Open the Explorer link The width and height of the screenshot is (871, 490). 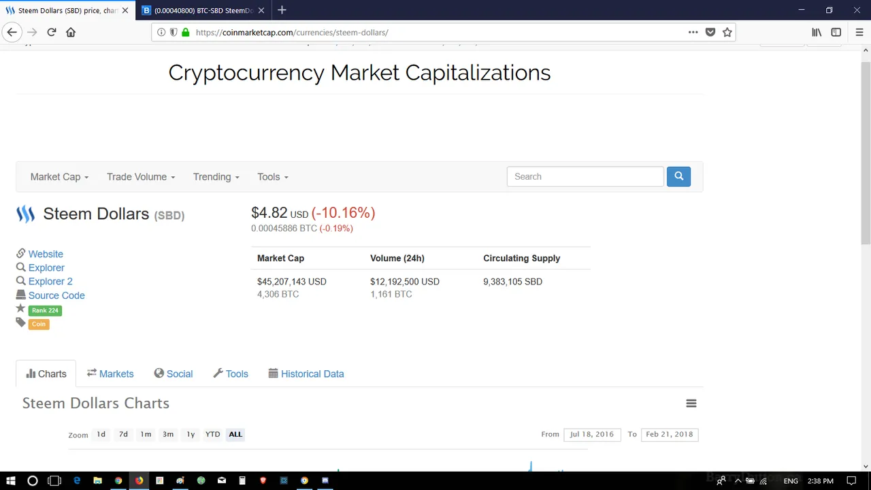[x=46, y=267]
